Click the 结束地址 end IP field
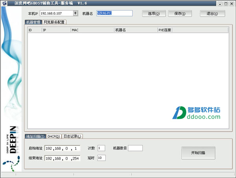Screen dimensions: 236x178 [63, 158]
